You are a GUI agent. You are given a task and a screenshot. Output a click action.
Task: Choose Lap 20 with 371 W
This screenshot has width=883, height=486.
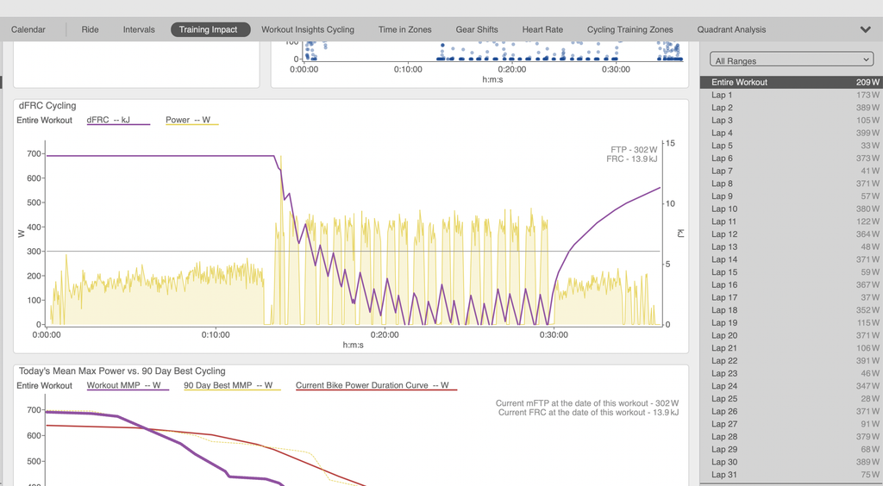click(792, 335)
